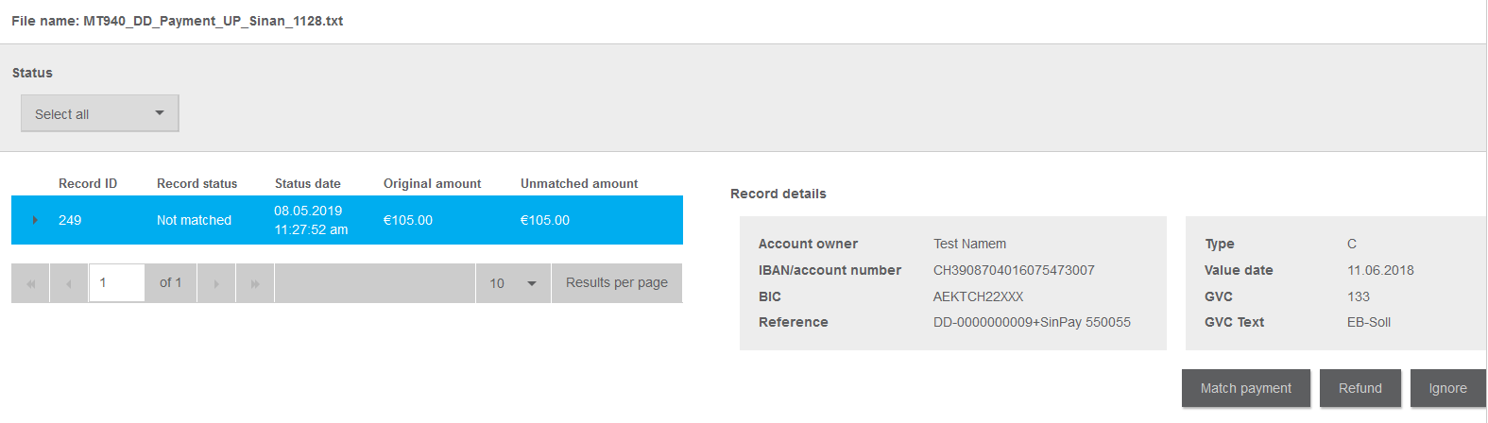1488x423 pixels.
Task: Sort by Unmatched amount column header
Action: click(x=579, y=183)
